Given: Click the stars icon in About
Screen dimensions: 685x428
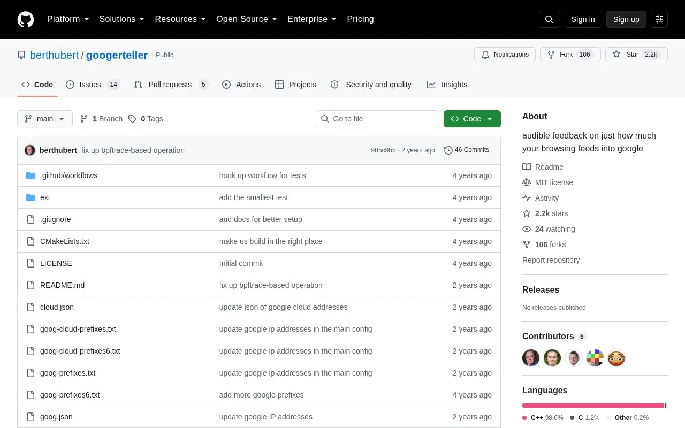Looking at the screenshot, I should 527,213.
